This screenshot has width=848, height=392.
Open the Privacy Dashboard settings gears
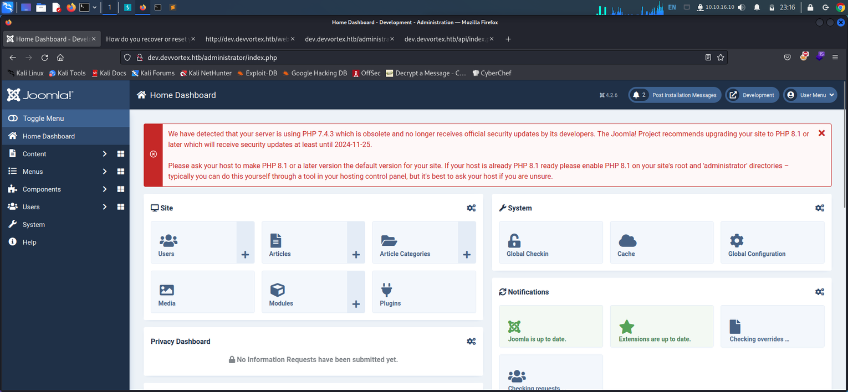(x=471, y=342)
